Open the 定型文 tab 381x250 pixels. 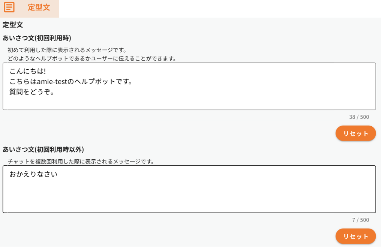click(39, 7)
